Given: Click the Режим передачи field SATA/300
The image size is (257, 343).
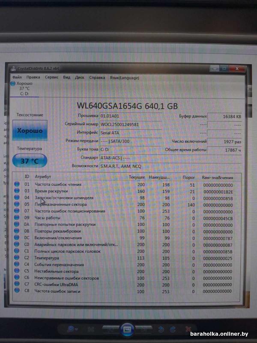Looking at the screenshot, I should [x=131, y=141].
